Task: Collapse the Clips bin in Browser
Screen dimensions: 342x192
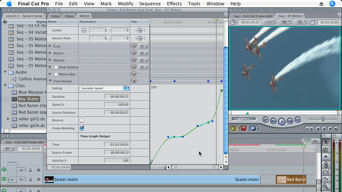Action: [5, 85]
